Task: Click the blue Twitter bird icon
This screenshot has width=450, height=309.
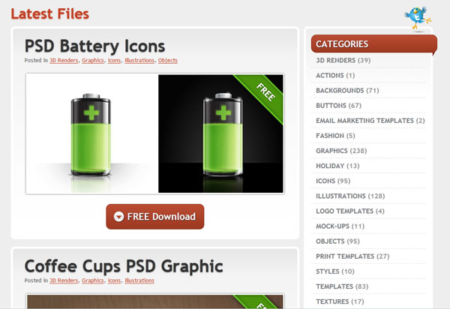Action: (x=418, y=18)
